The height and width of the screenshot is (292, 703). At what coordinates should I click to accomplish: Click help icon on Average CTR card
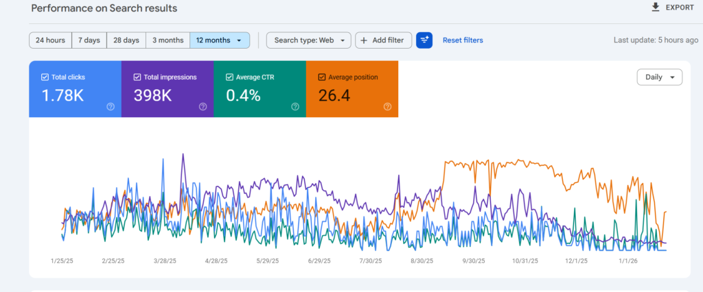pyautogui.click(x=295, y=106)
